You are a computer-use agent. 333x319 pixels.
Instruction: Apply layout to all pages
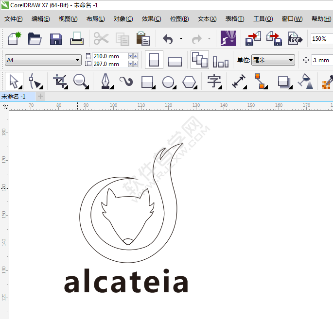pyautogui.click(x=200, y=60)
